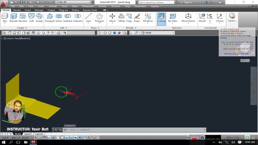Run the Union boolean command
Viewport: 258px width, 145px height.
tap(59, 18)
